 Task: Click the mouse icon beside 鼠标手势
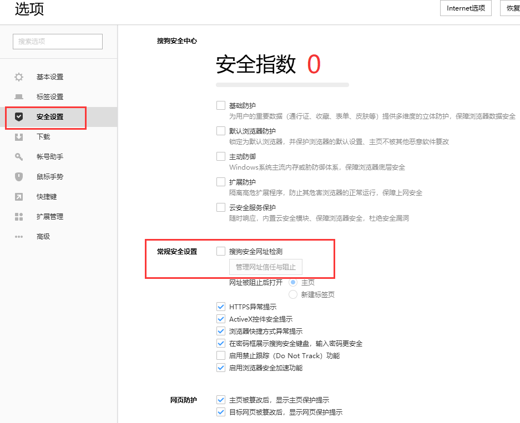(x=19, y=177)
